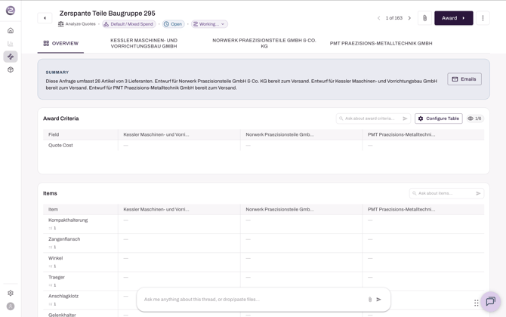Click the send arrow in thread chat box
Screen dimensions: 506x317
coord(379,300)
